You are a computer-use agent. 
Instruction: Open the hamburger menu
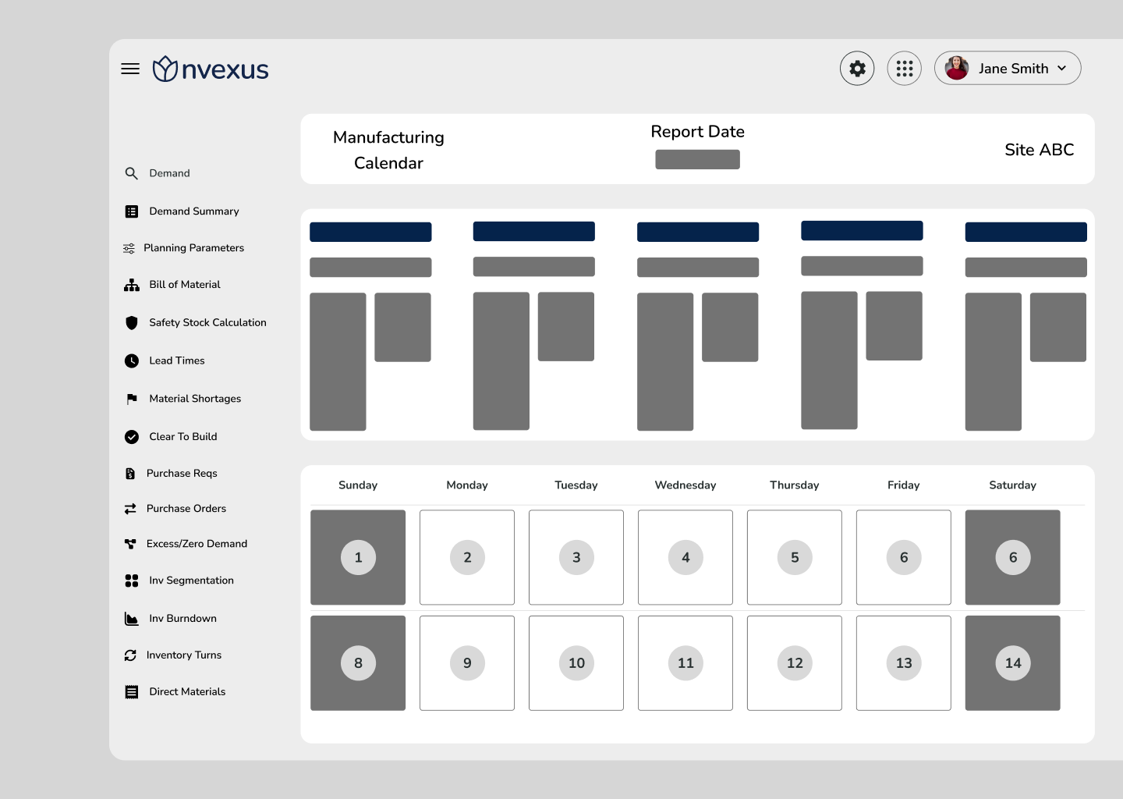130,69
